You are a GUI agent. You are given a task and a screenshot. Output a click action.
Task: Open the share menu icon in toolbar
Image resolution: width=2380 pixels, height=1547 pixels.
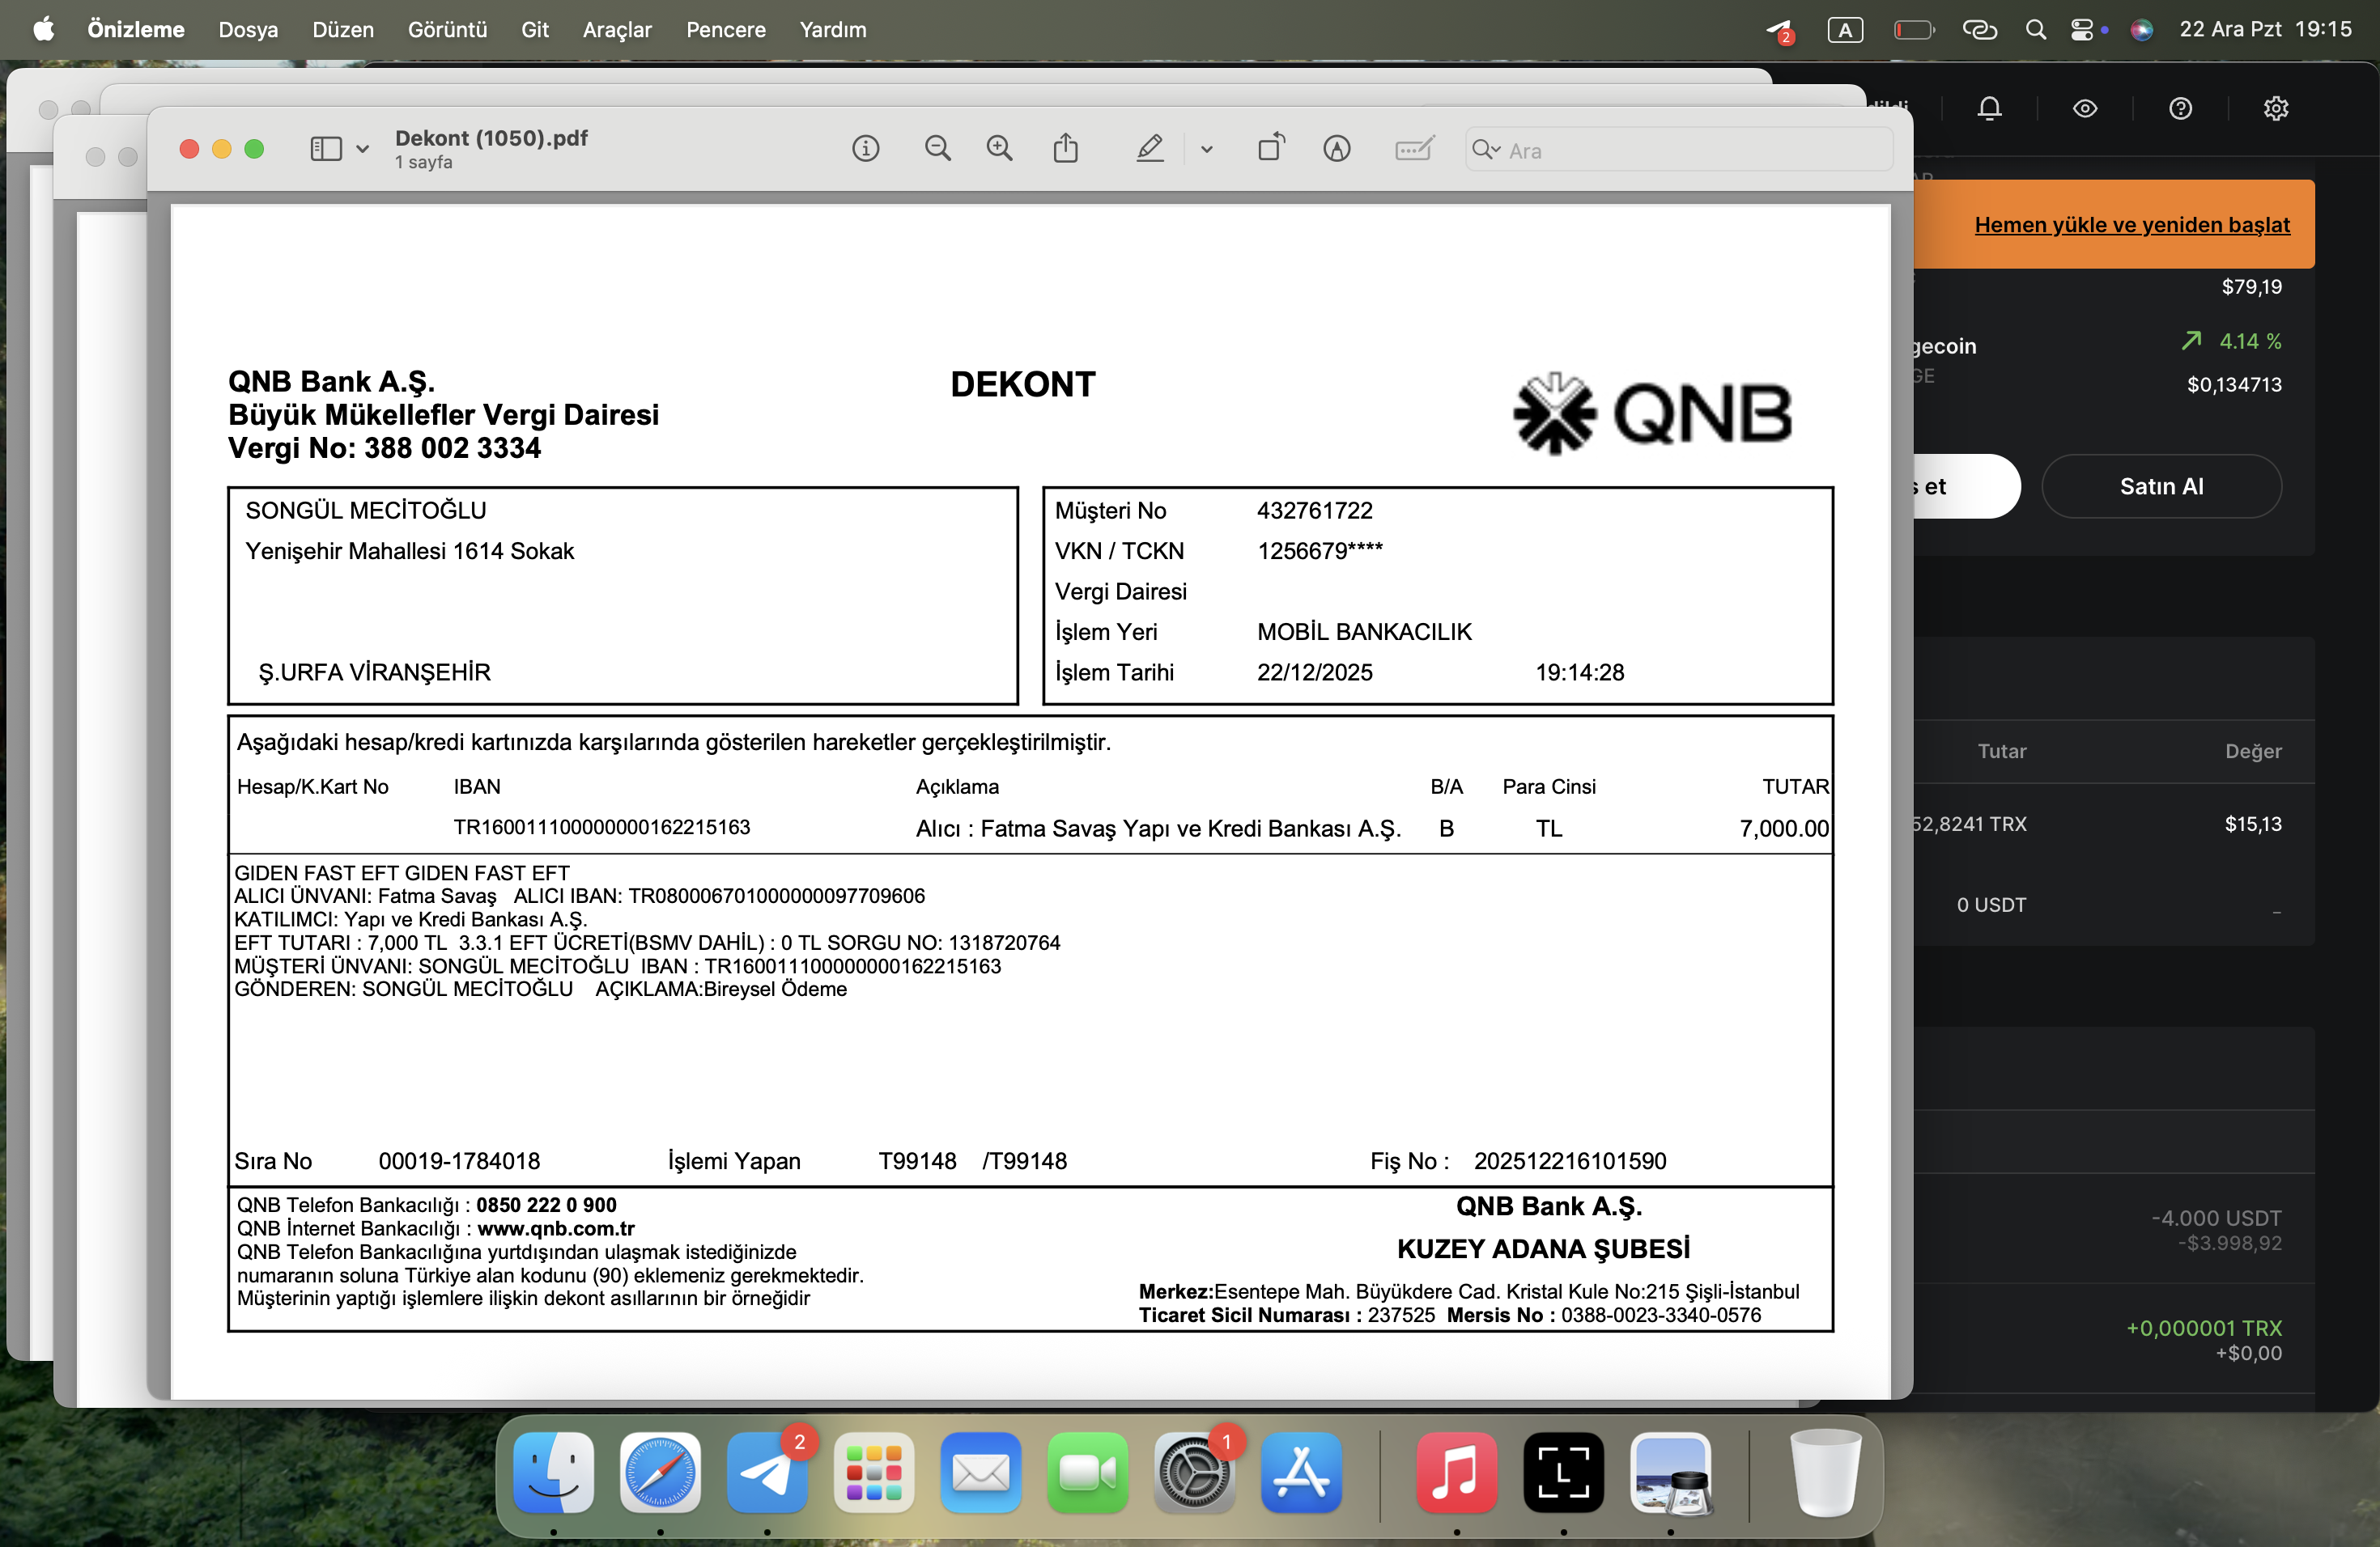[1065, 148]
